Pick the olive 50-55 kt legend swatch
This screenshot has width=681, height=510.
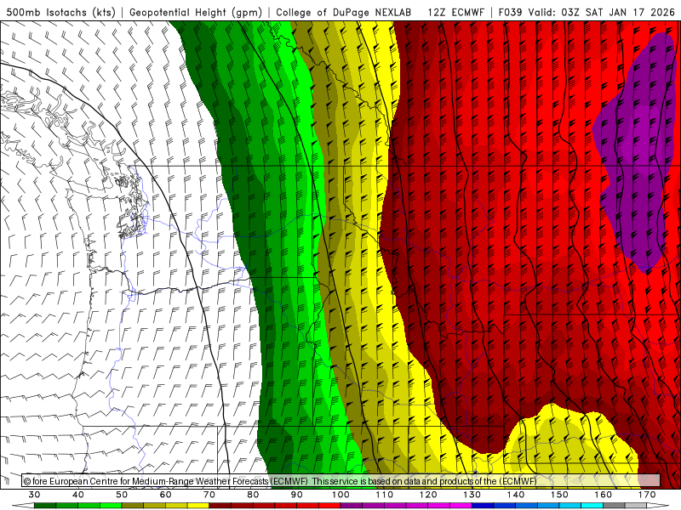click(x=133, y=506)
